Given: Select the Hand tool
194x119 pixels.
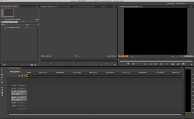Looking at the screenshot, I should 2,93.
